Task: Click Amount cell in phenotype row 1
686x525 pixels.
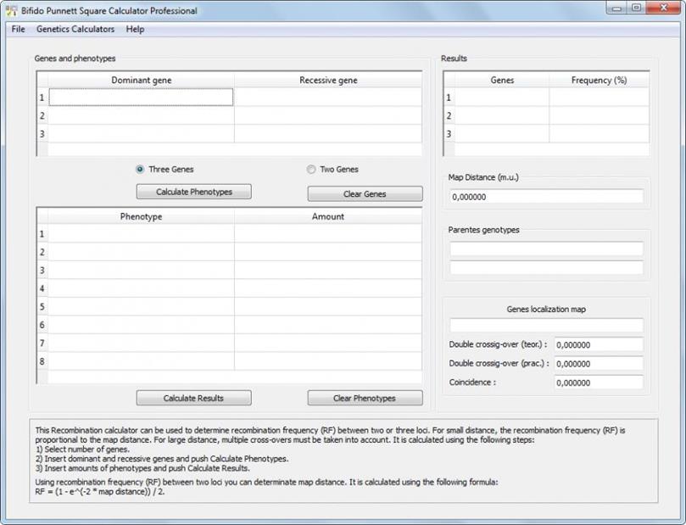Action: pyautogui.click(x=328, y=233)
